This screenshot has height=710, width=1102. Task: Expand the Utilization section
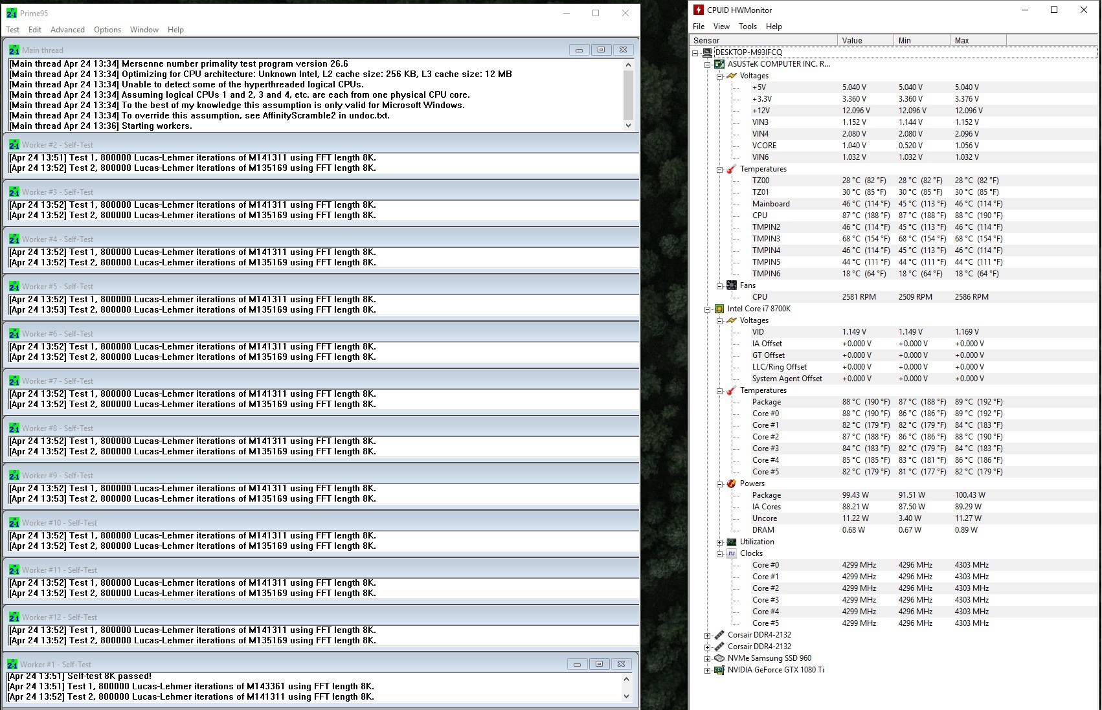pyautogui.click(x=719, y=542)
